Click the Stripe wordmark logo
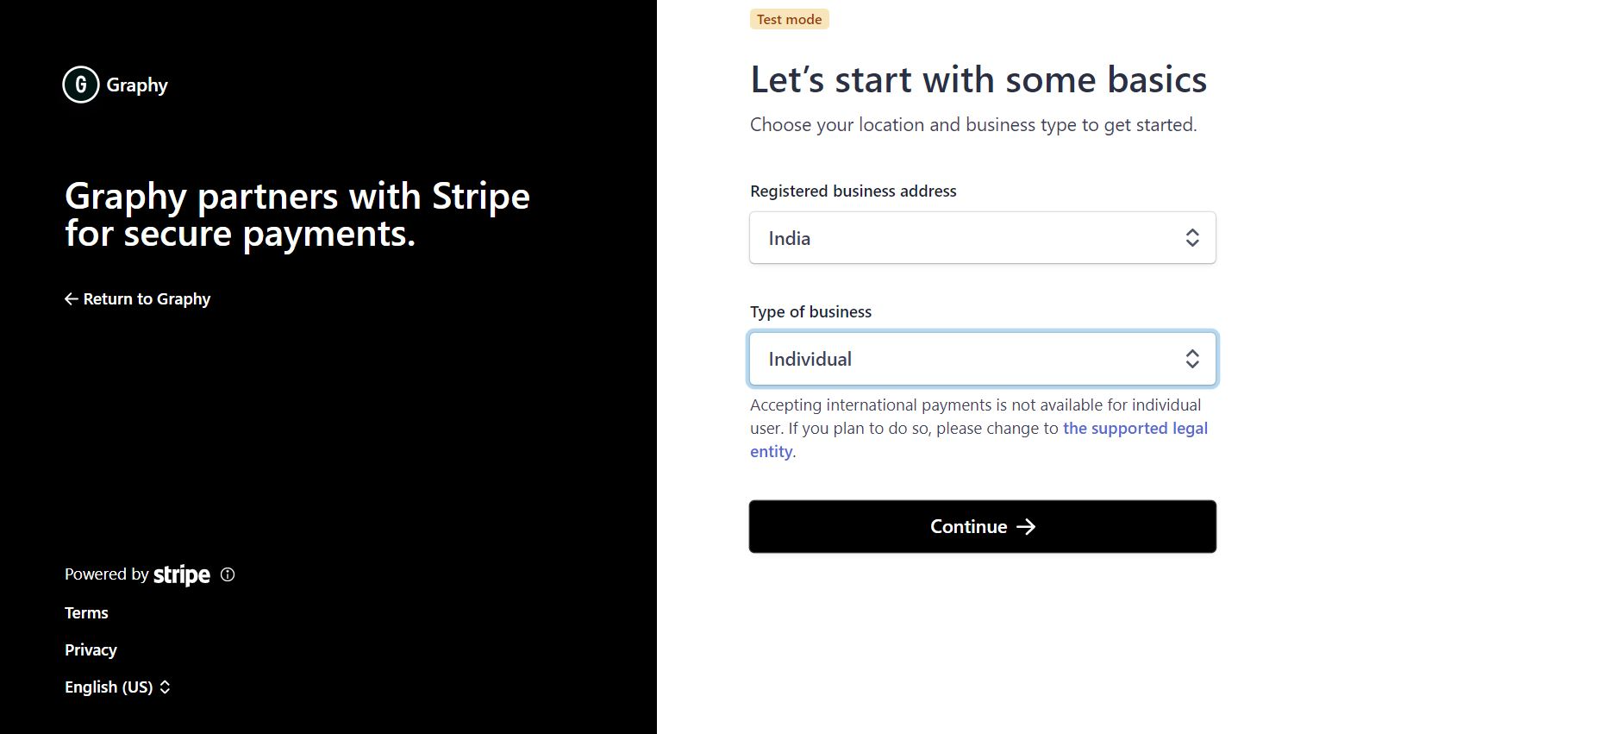The width and height of the screenshot is (1613, 734). pyautogui.click(x=181, y=574)
